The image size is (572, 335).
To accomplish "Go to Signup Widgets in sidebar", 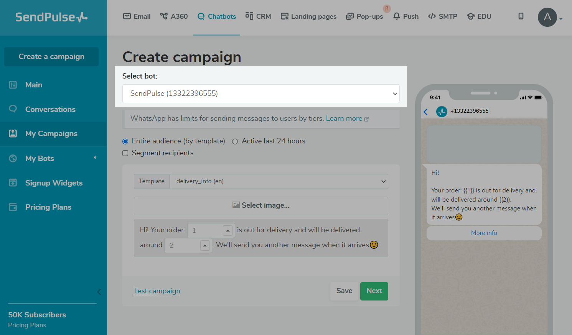I will 54,183.
